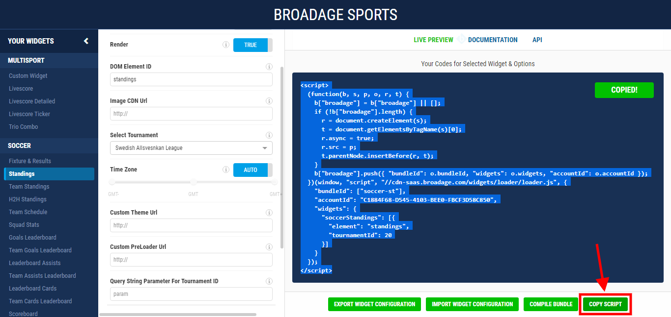Collapse the Your Widgets sidebar chevron
This screenshot has height=317, width=671.
[x=86, y=41]
